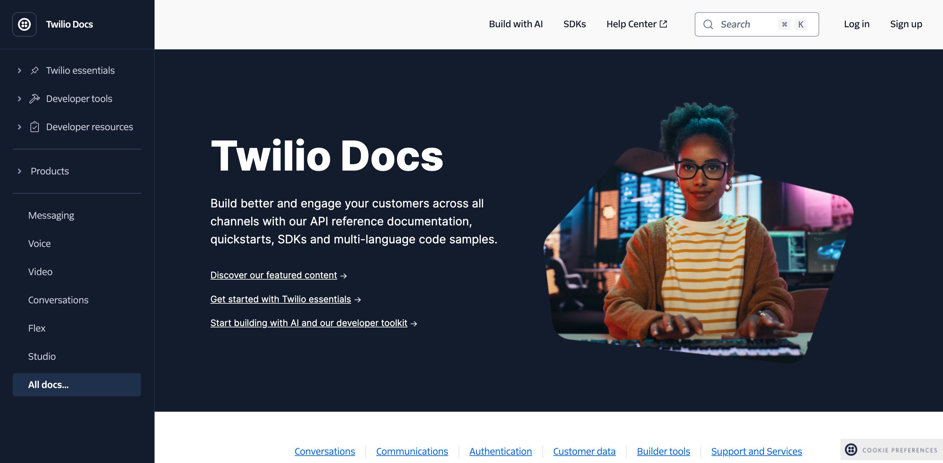Expand the Developer resources chevron
The image size is (943, 463).
(x=19, y=127)
